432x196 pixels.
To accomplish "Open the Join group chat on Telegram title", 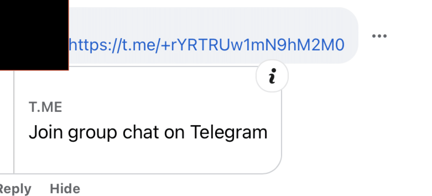I will (x=148, y=133).
